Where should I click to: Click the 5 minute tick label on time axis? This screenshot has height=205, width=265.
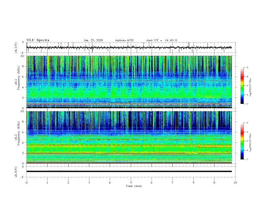(131, 183)
